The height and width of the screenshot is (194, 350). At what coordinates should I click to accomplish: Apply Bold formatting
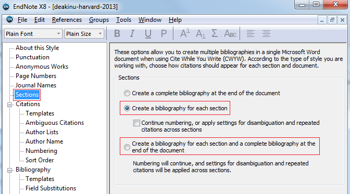[117, 34]
